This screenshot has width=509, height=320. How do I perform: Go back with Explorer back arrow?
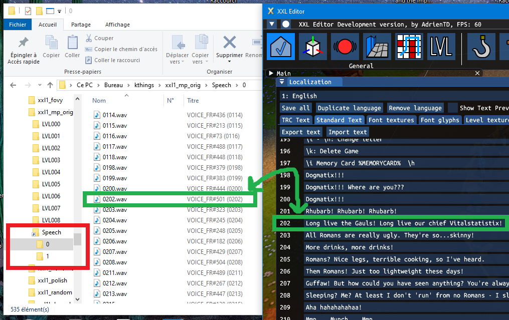(x=13, y=85)
